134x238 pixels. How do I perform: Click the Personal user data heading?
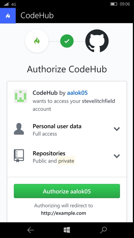[57, 126]
